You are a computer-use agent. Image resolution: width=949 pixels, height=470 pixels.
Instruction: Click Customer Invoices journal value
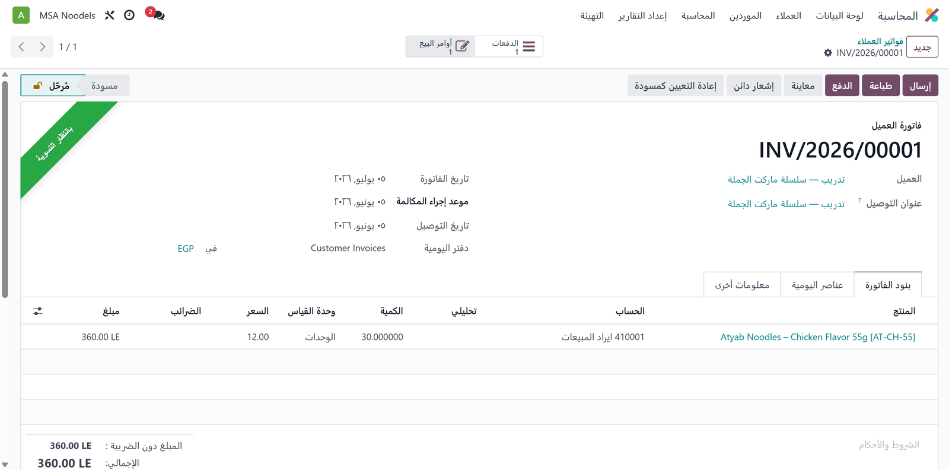coord(348,248)
